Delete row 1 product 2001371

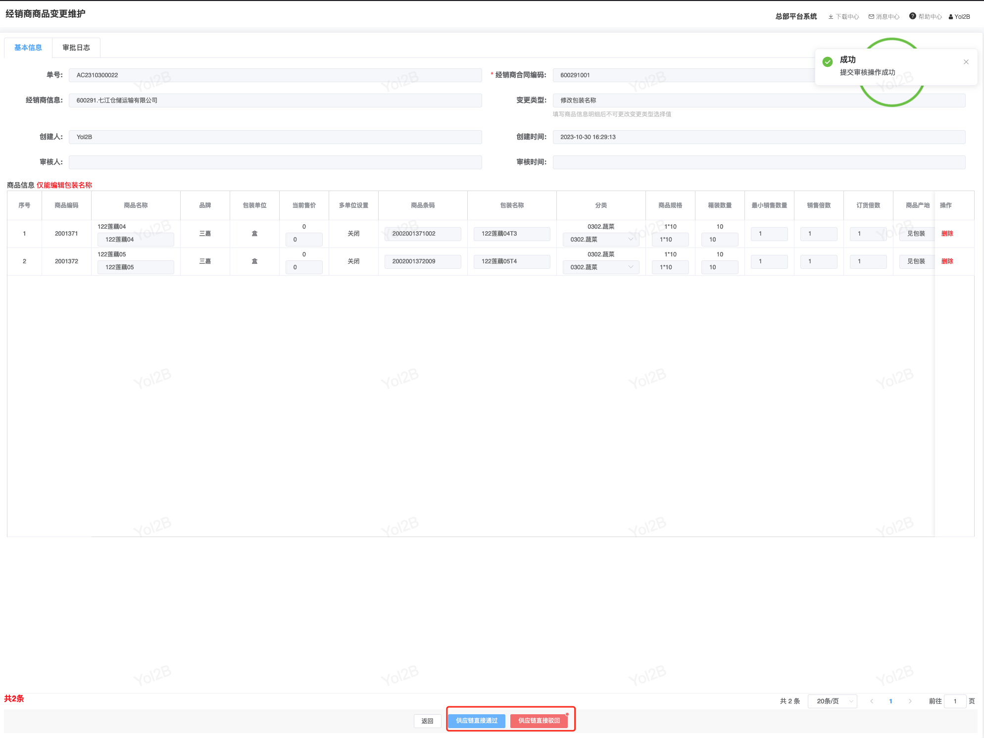(x=947, y=234)
